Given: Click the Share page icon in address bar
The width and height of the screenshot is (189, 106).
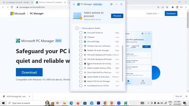Looking at the screenshot, I should click(x=163, y=7).
